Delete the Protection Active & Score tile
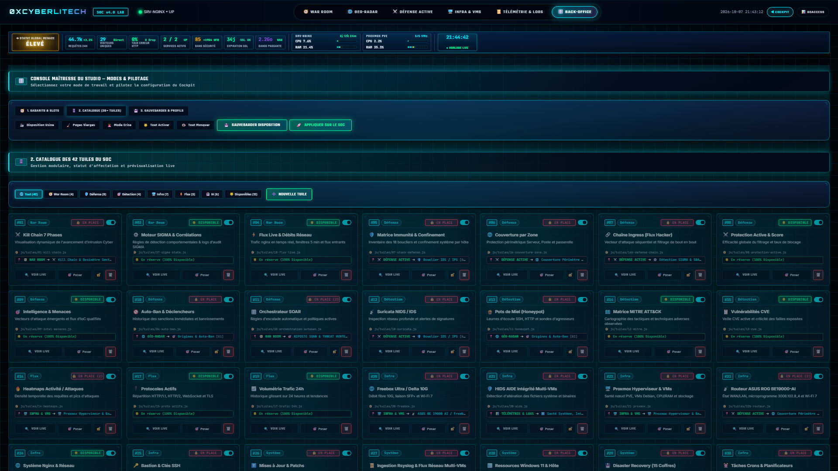This screenshot has width=838, height=471. click(x=818, y=275)
